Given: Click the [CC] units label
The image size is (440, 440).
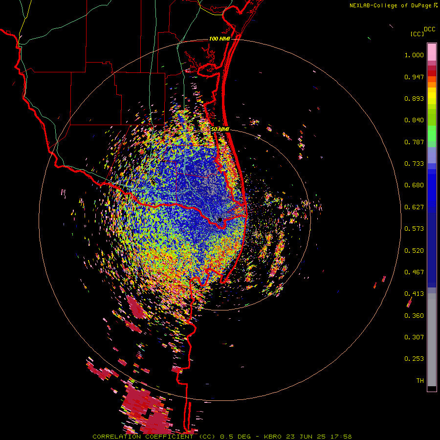Looking at the screenshot, I should pos(418,34).
